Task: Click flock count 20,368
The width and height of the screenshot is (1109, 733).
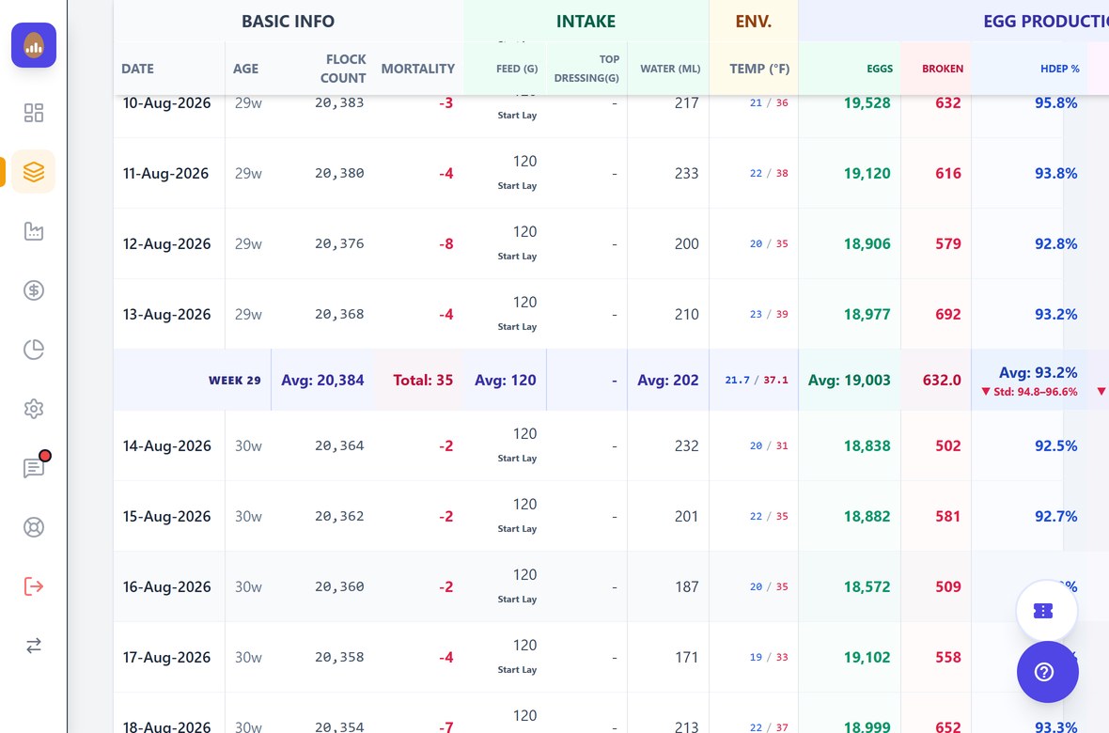Action: [x=339, y=314]
